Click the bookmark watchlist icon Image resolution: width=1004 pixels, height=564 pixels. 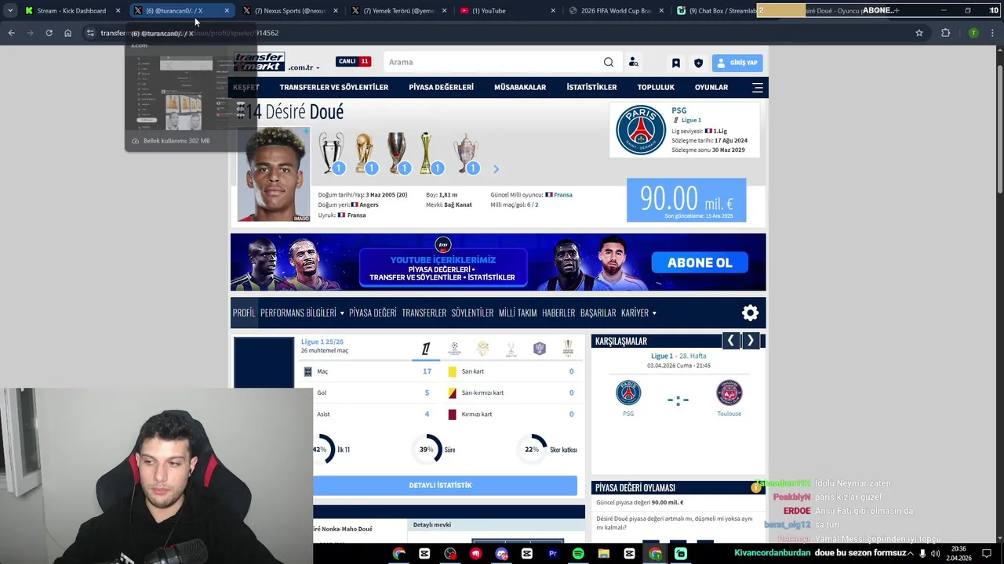pos(676,63)
